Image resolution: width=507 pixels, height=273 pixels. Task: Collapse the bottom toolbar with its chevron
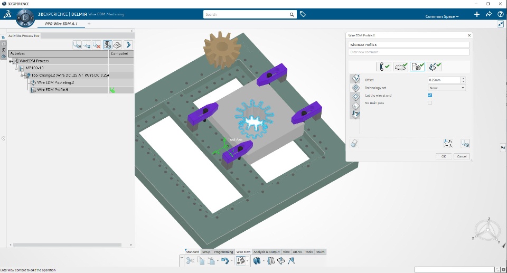point(182,258)
